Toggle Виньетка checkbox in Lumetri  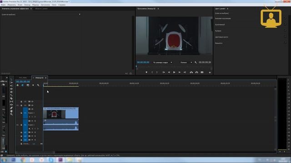tap(285, 43)
